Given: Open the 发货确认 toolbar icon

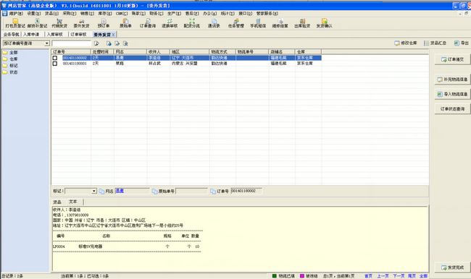Looking at the screenshot, I should point(325,23).
